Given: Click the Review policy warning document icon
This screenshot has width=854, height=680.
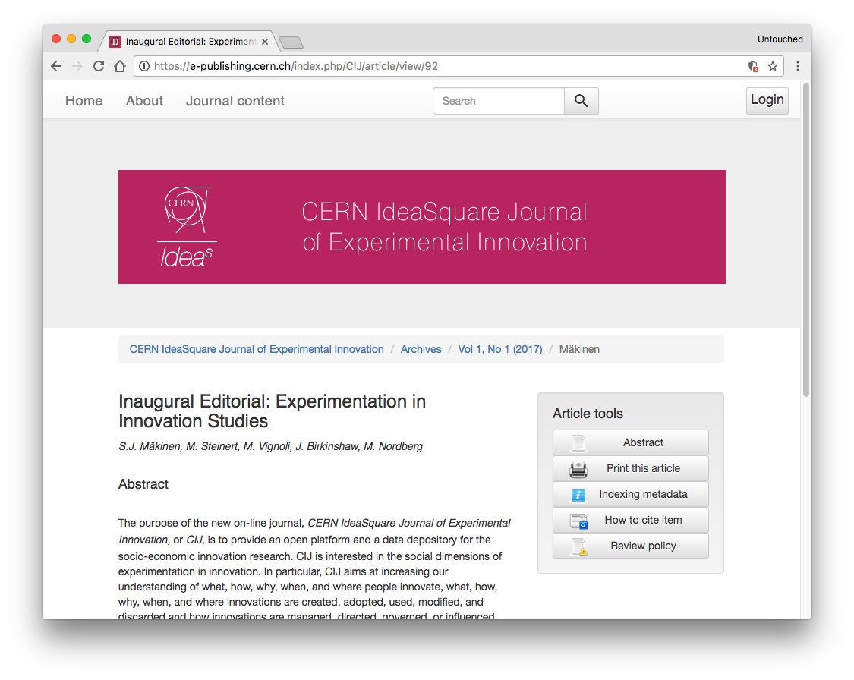Looking at the screenshot, I should click(579, 546).
